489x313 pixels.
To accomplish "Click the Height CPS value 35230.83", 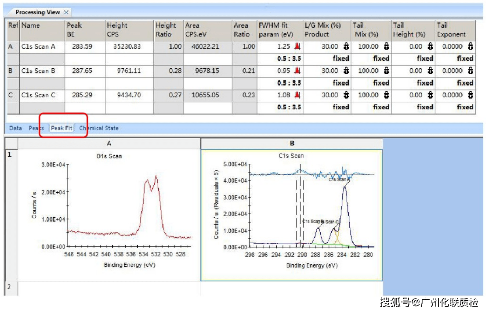I will click(x=127, y=47).
